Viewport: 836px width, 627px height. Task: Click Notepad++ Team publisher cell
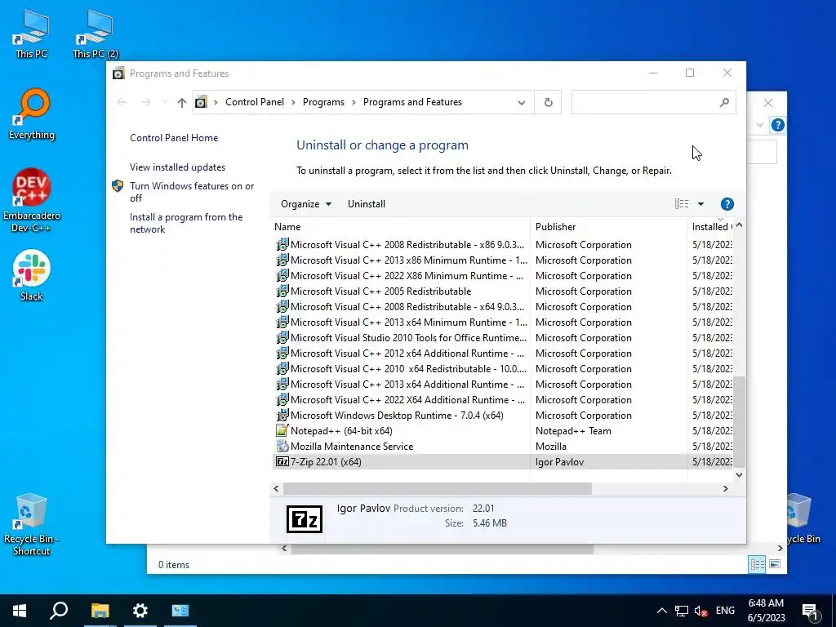coord(573,431)
